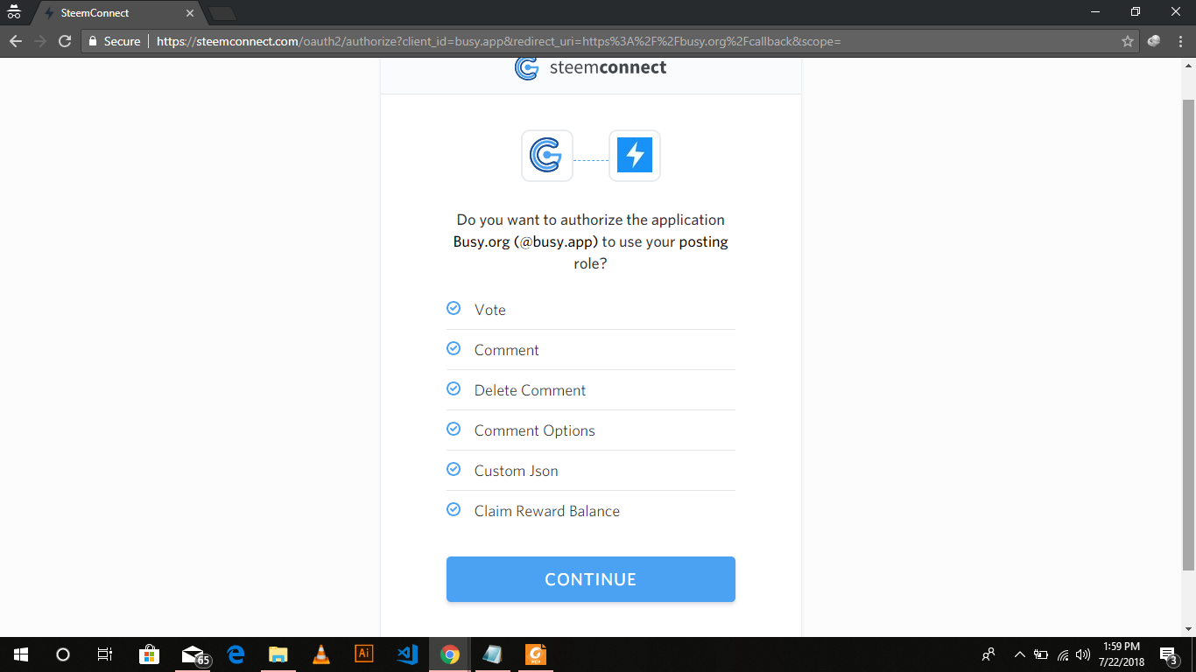Click the orange PDF app taskbar icon
Image resolution: width=1196 pixels, height=672 pixels.
(536, 654)
